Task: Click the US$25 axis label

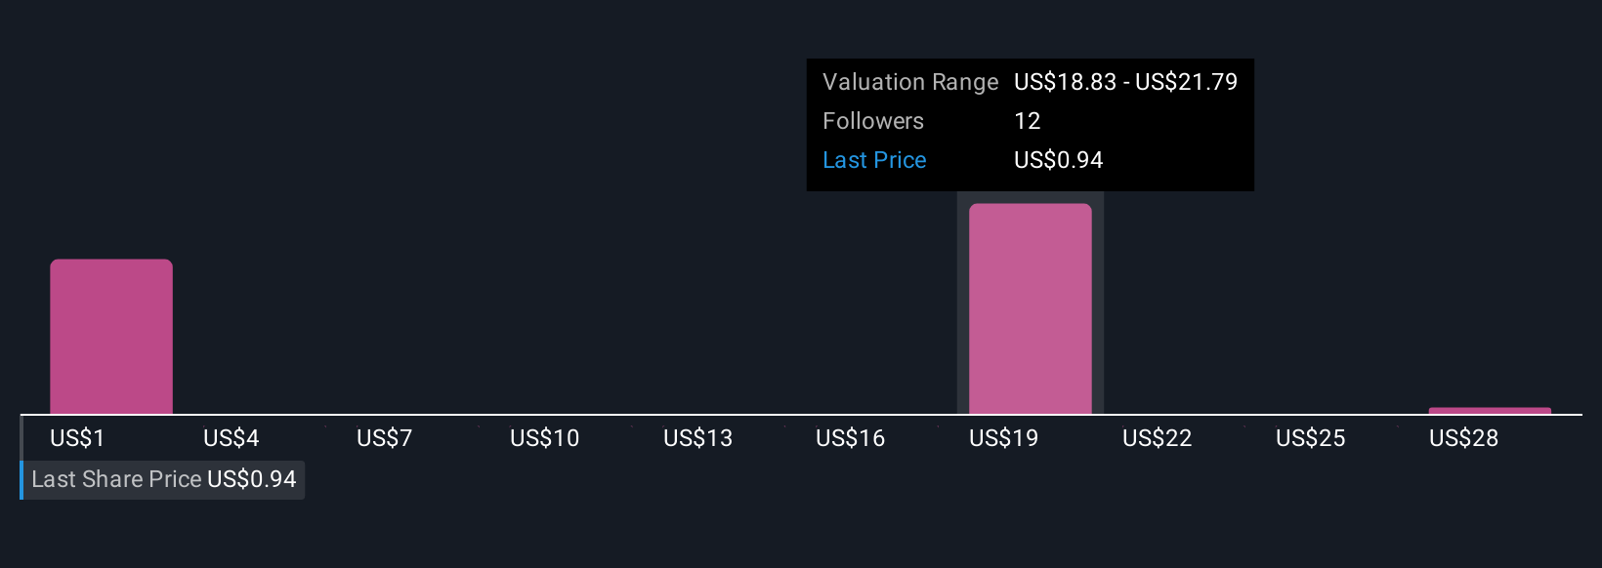Action: [x=1311, y=438]
